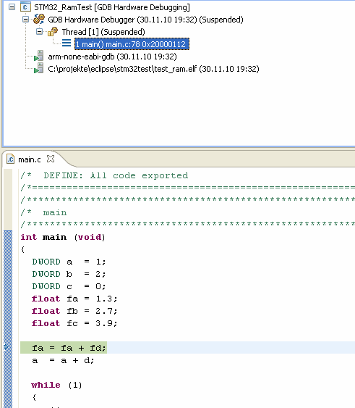Screen dimensions: 355x408
Task: Click the highlighted line fa = fa + fd
Action: click(x=69, y=348)
